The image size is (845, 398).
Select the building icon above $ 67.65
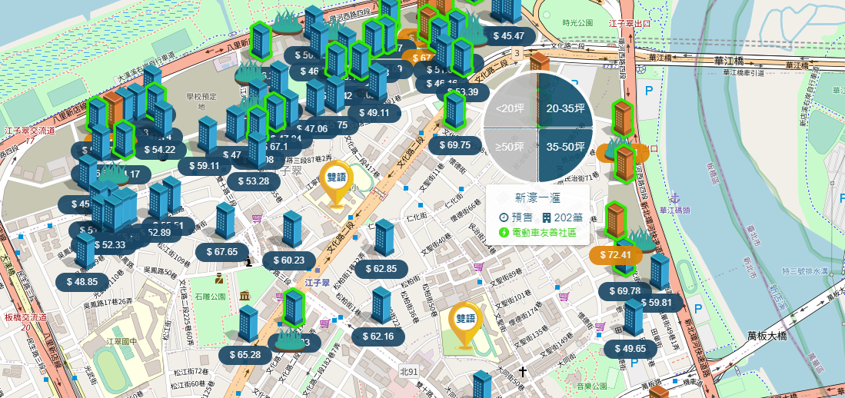[x=225, y=221]
